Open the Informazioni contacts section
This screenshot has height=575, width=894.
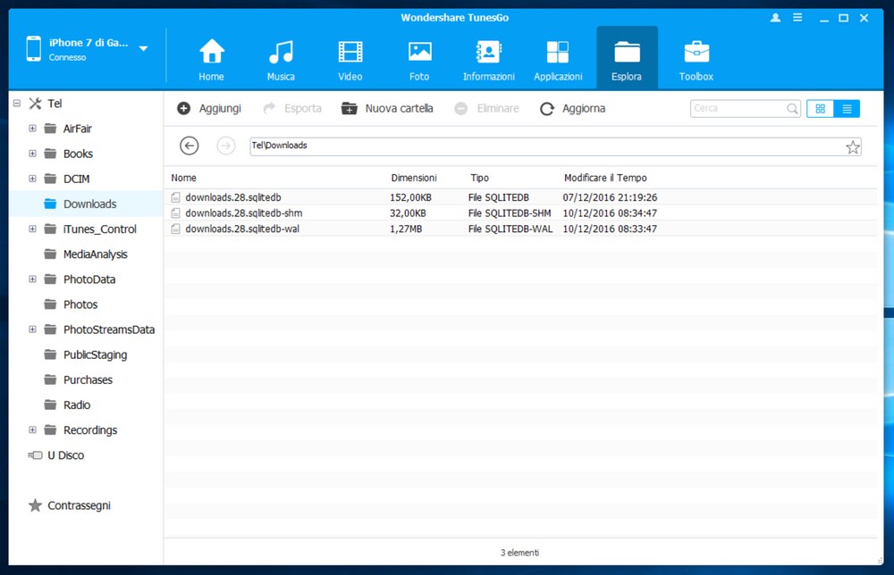tap(489, 59)
